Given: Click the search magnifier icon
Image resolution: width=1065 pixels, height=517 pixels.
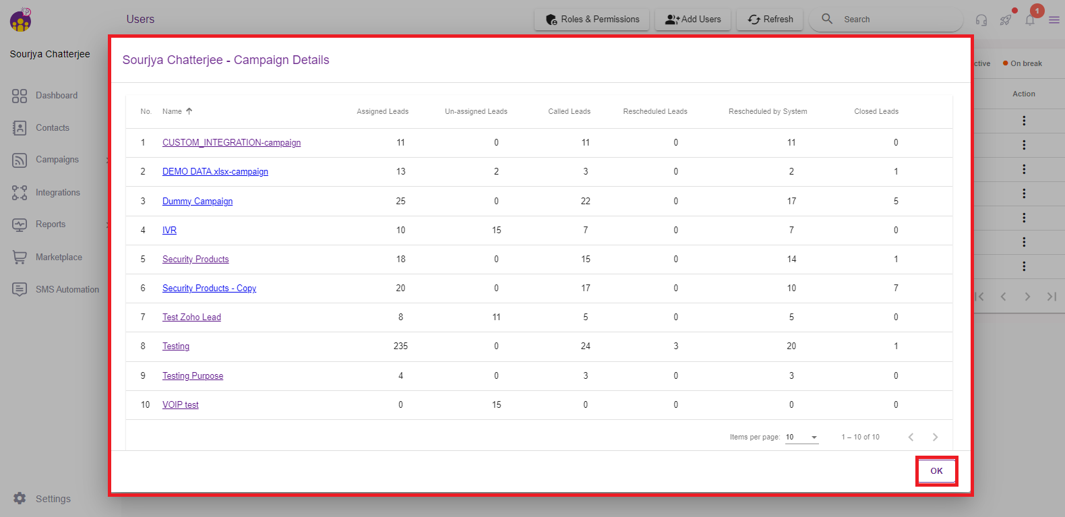Looking at the screenshot, I should click(x=827, y=19).
